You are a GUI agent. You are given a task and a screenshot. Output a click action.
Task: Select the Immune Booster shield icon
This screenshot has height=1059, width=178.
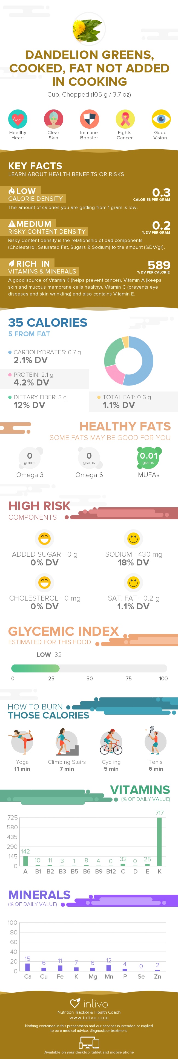89,119
